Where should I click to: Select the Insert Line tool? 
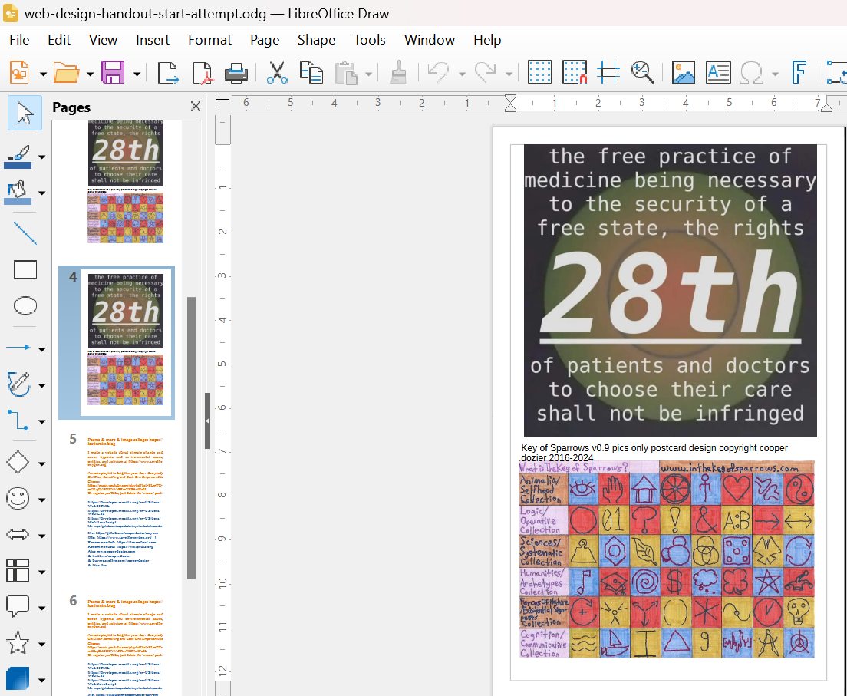[25, 233]
